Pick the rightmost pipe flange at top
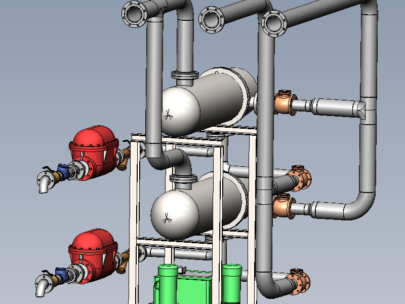This screenshot has height=304, width=405. coord(274,23)
